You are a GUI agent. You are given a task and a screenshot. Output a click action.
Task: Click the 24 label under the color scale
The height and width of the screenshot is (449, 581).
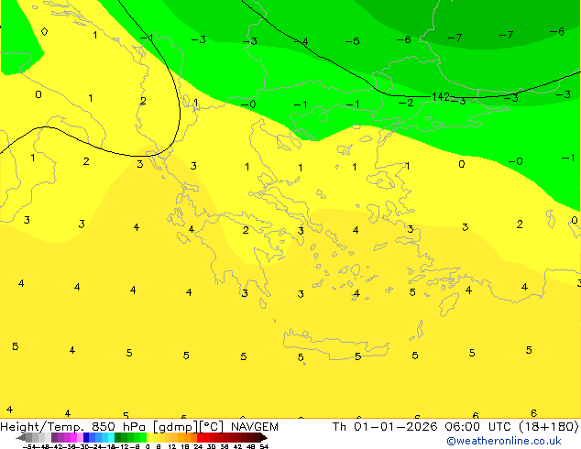198,446
